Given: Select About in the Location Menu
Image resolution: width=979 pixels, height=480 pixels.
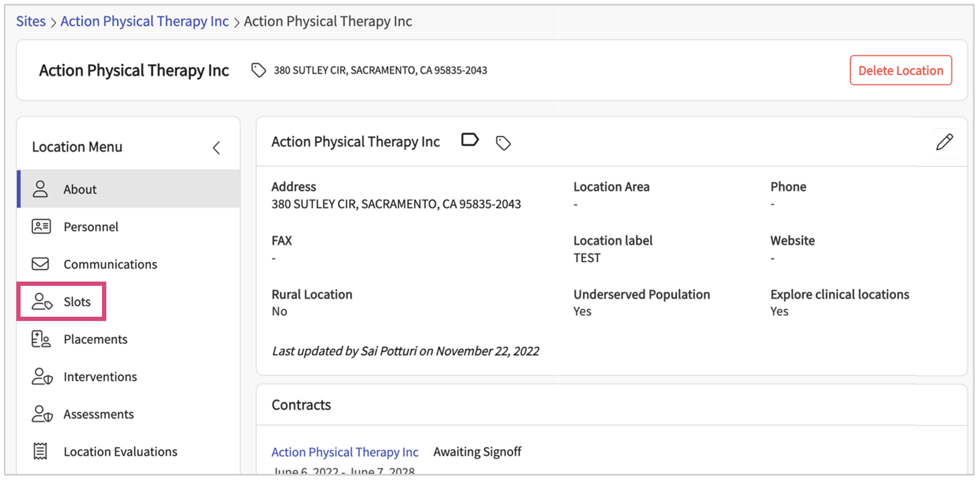Looking at the screenshot, I should [80, 189].
